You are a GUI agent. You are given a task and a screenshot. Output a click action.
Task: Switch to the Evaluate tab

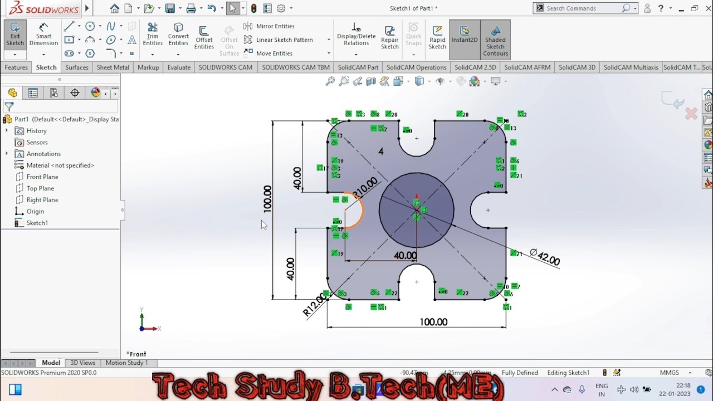pos(179,67)
